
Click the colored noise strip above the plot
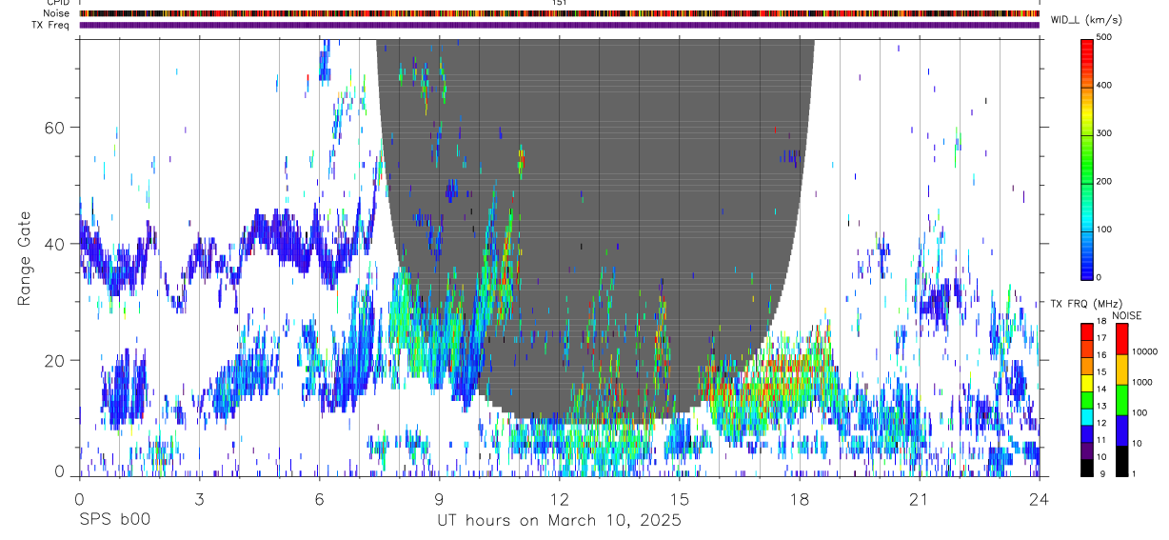pyautogui.click(x=560, y=13)
